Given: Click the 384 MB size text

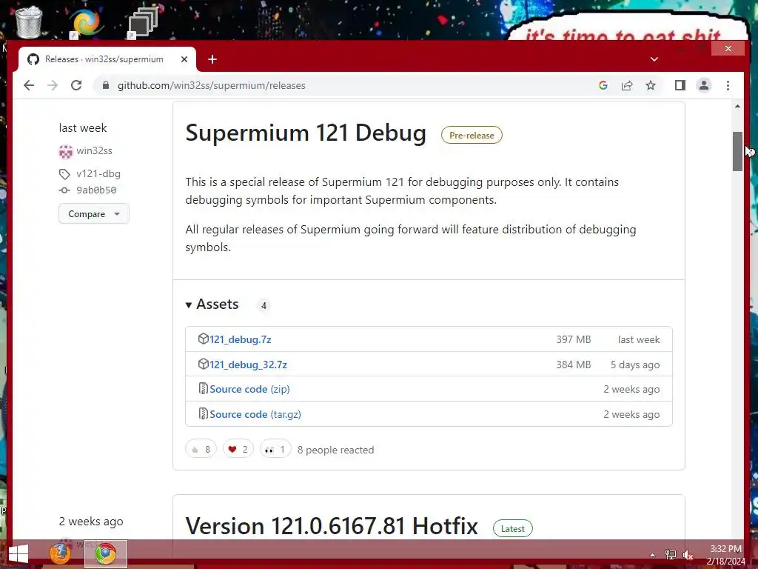Looking at the screenshot, I should (574, 365).
